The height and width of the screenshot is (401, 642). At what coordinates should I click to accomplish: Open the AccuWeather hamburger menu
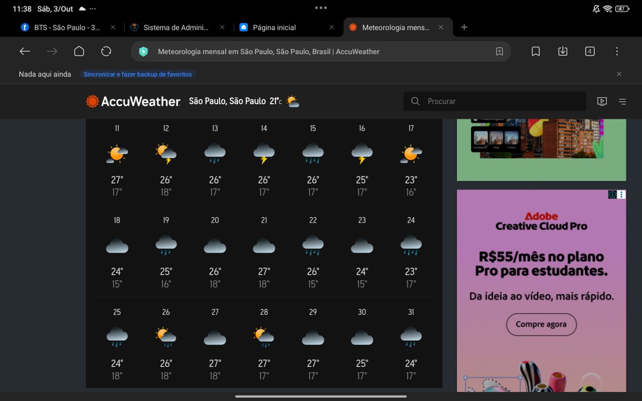tap(622, 101)
